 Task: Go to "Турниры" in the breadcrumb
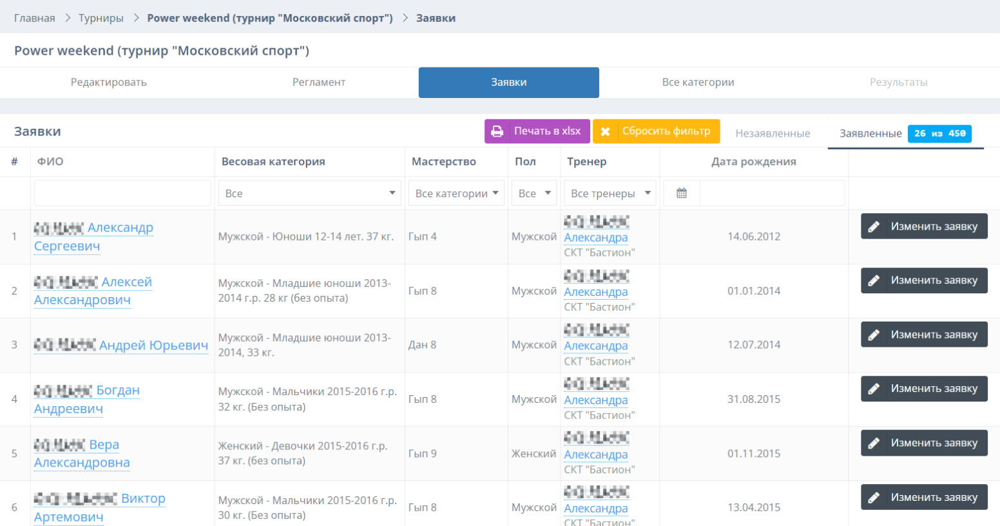(x=101, y=18)
